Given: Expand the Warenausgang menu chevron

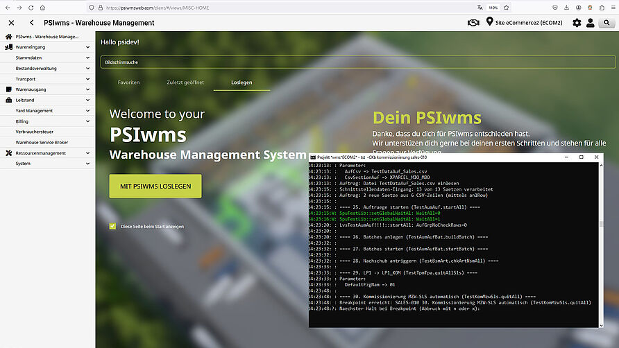Looking at the screenshot, I should 87,89.
